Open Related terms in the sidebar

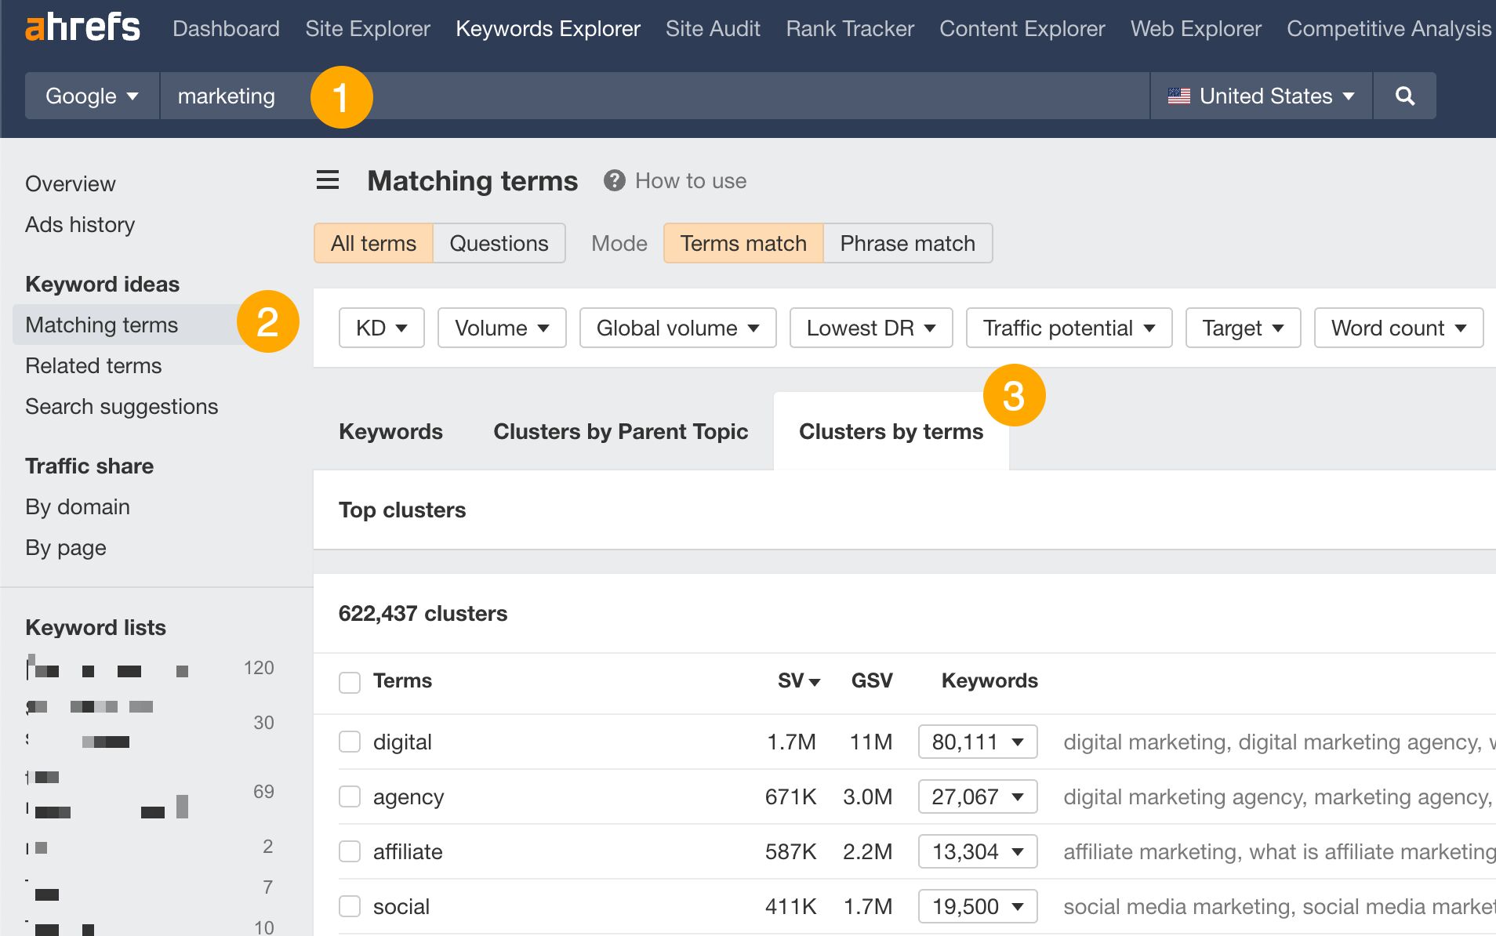(93, 365)
